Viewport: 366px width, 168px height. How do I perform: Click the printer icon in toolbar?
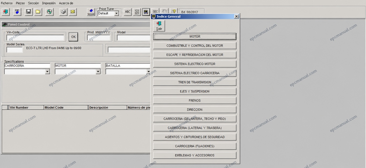click(x=63, y=12)
